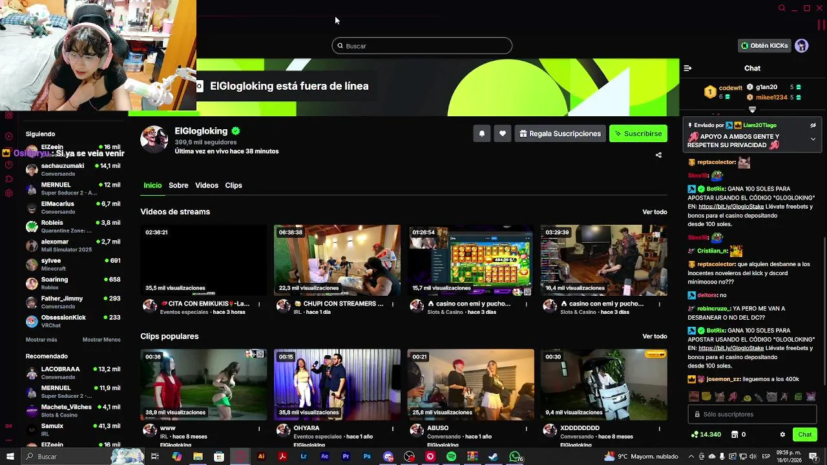Viewport: 827px width, 465px height.
Task: Click the verified badge next to ElGlogloking
Action: point(236,131)
